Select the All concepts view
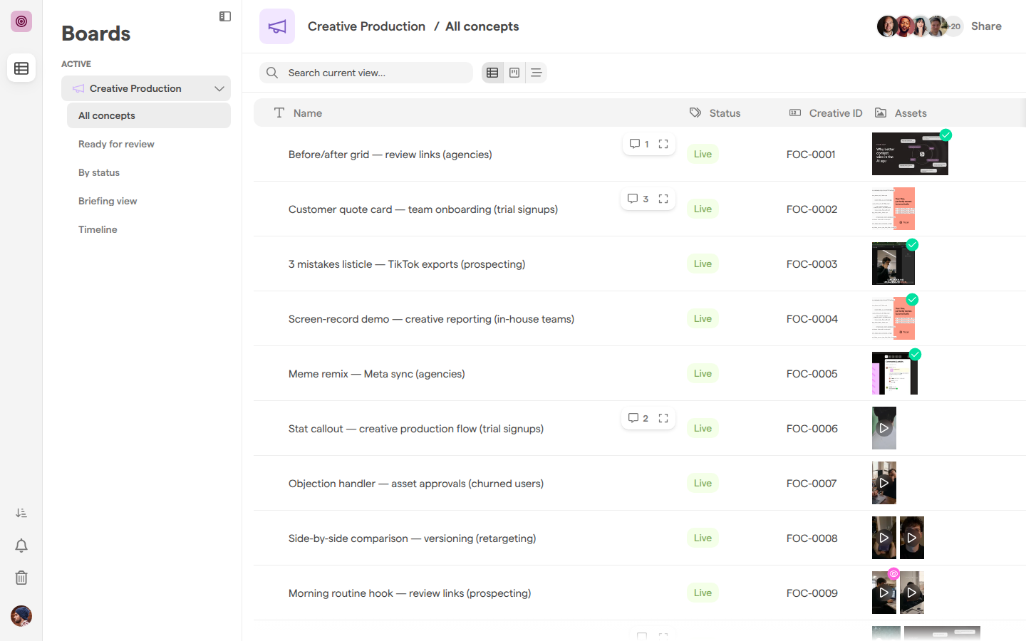Viewport: 1026px width, 641px height. (149, 115)
